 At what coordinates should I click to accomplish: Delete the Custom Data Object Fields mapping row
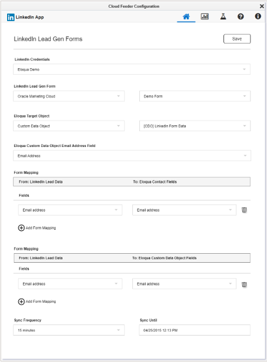[x=244, y=284]
